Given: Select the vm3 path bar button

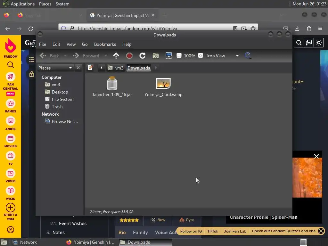Looking at the screenshot, I should pos(116,68).
